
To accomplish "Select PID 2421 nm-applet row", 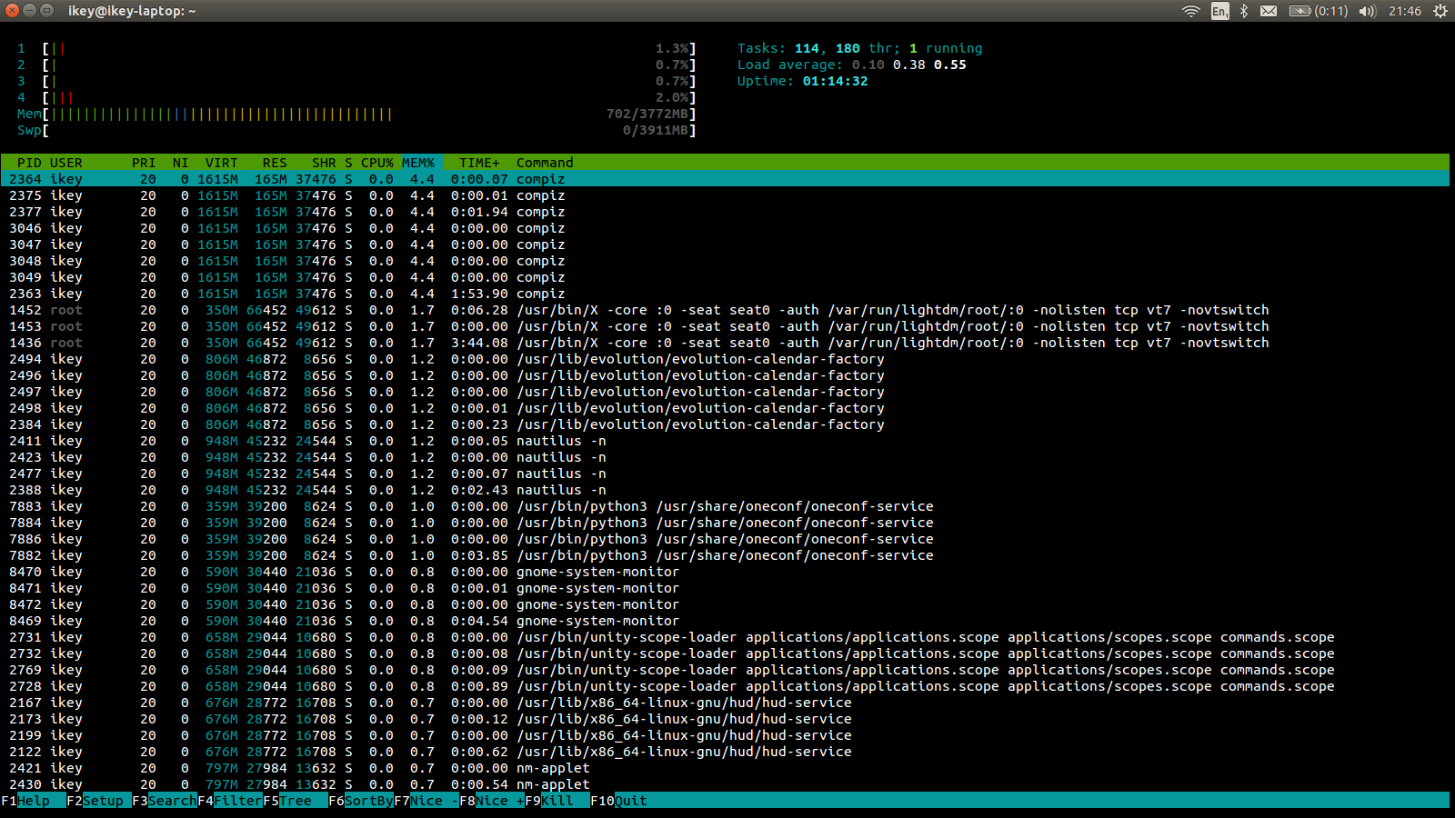I will [x=725, y=768].
